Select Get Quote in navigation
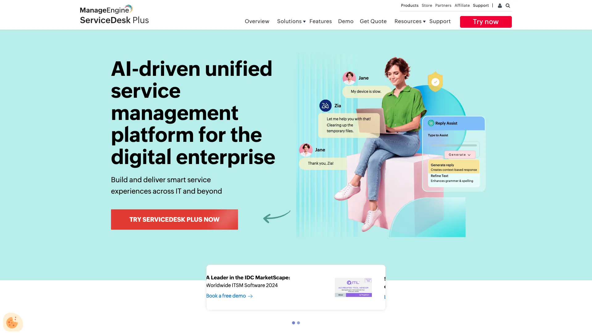The height and width of the screenshot is (333, 592). tap(373, 21)
